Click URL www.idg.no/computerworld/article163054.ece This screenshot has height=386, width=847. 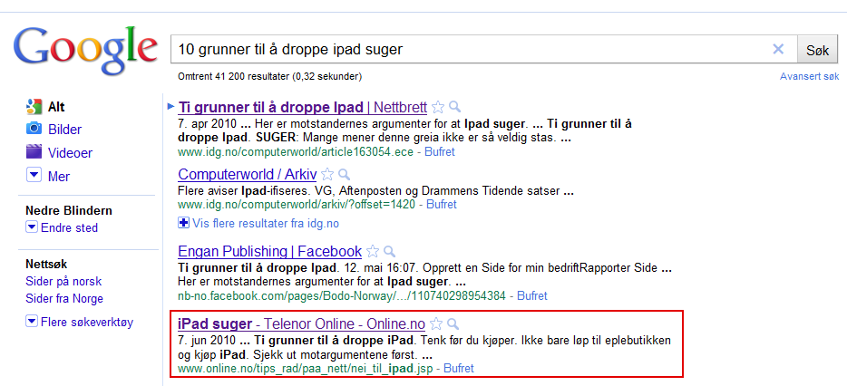296,151
